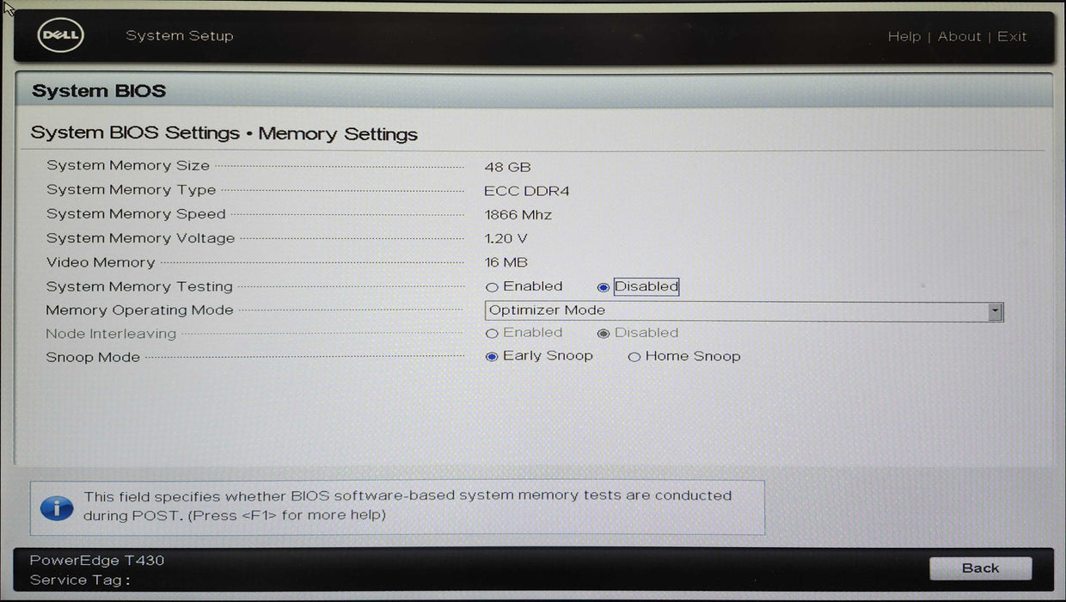Click the PowerEdge T430 model text
The width and height of the screenshot is (1066, 602).
pyautogui.click(x=97, y=560)
